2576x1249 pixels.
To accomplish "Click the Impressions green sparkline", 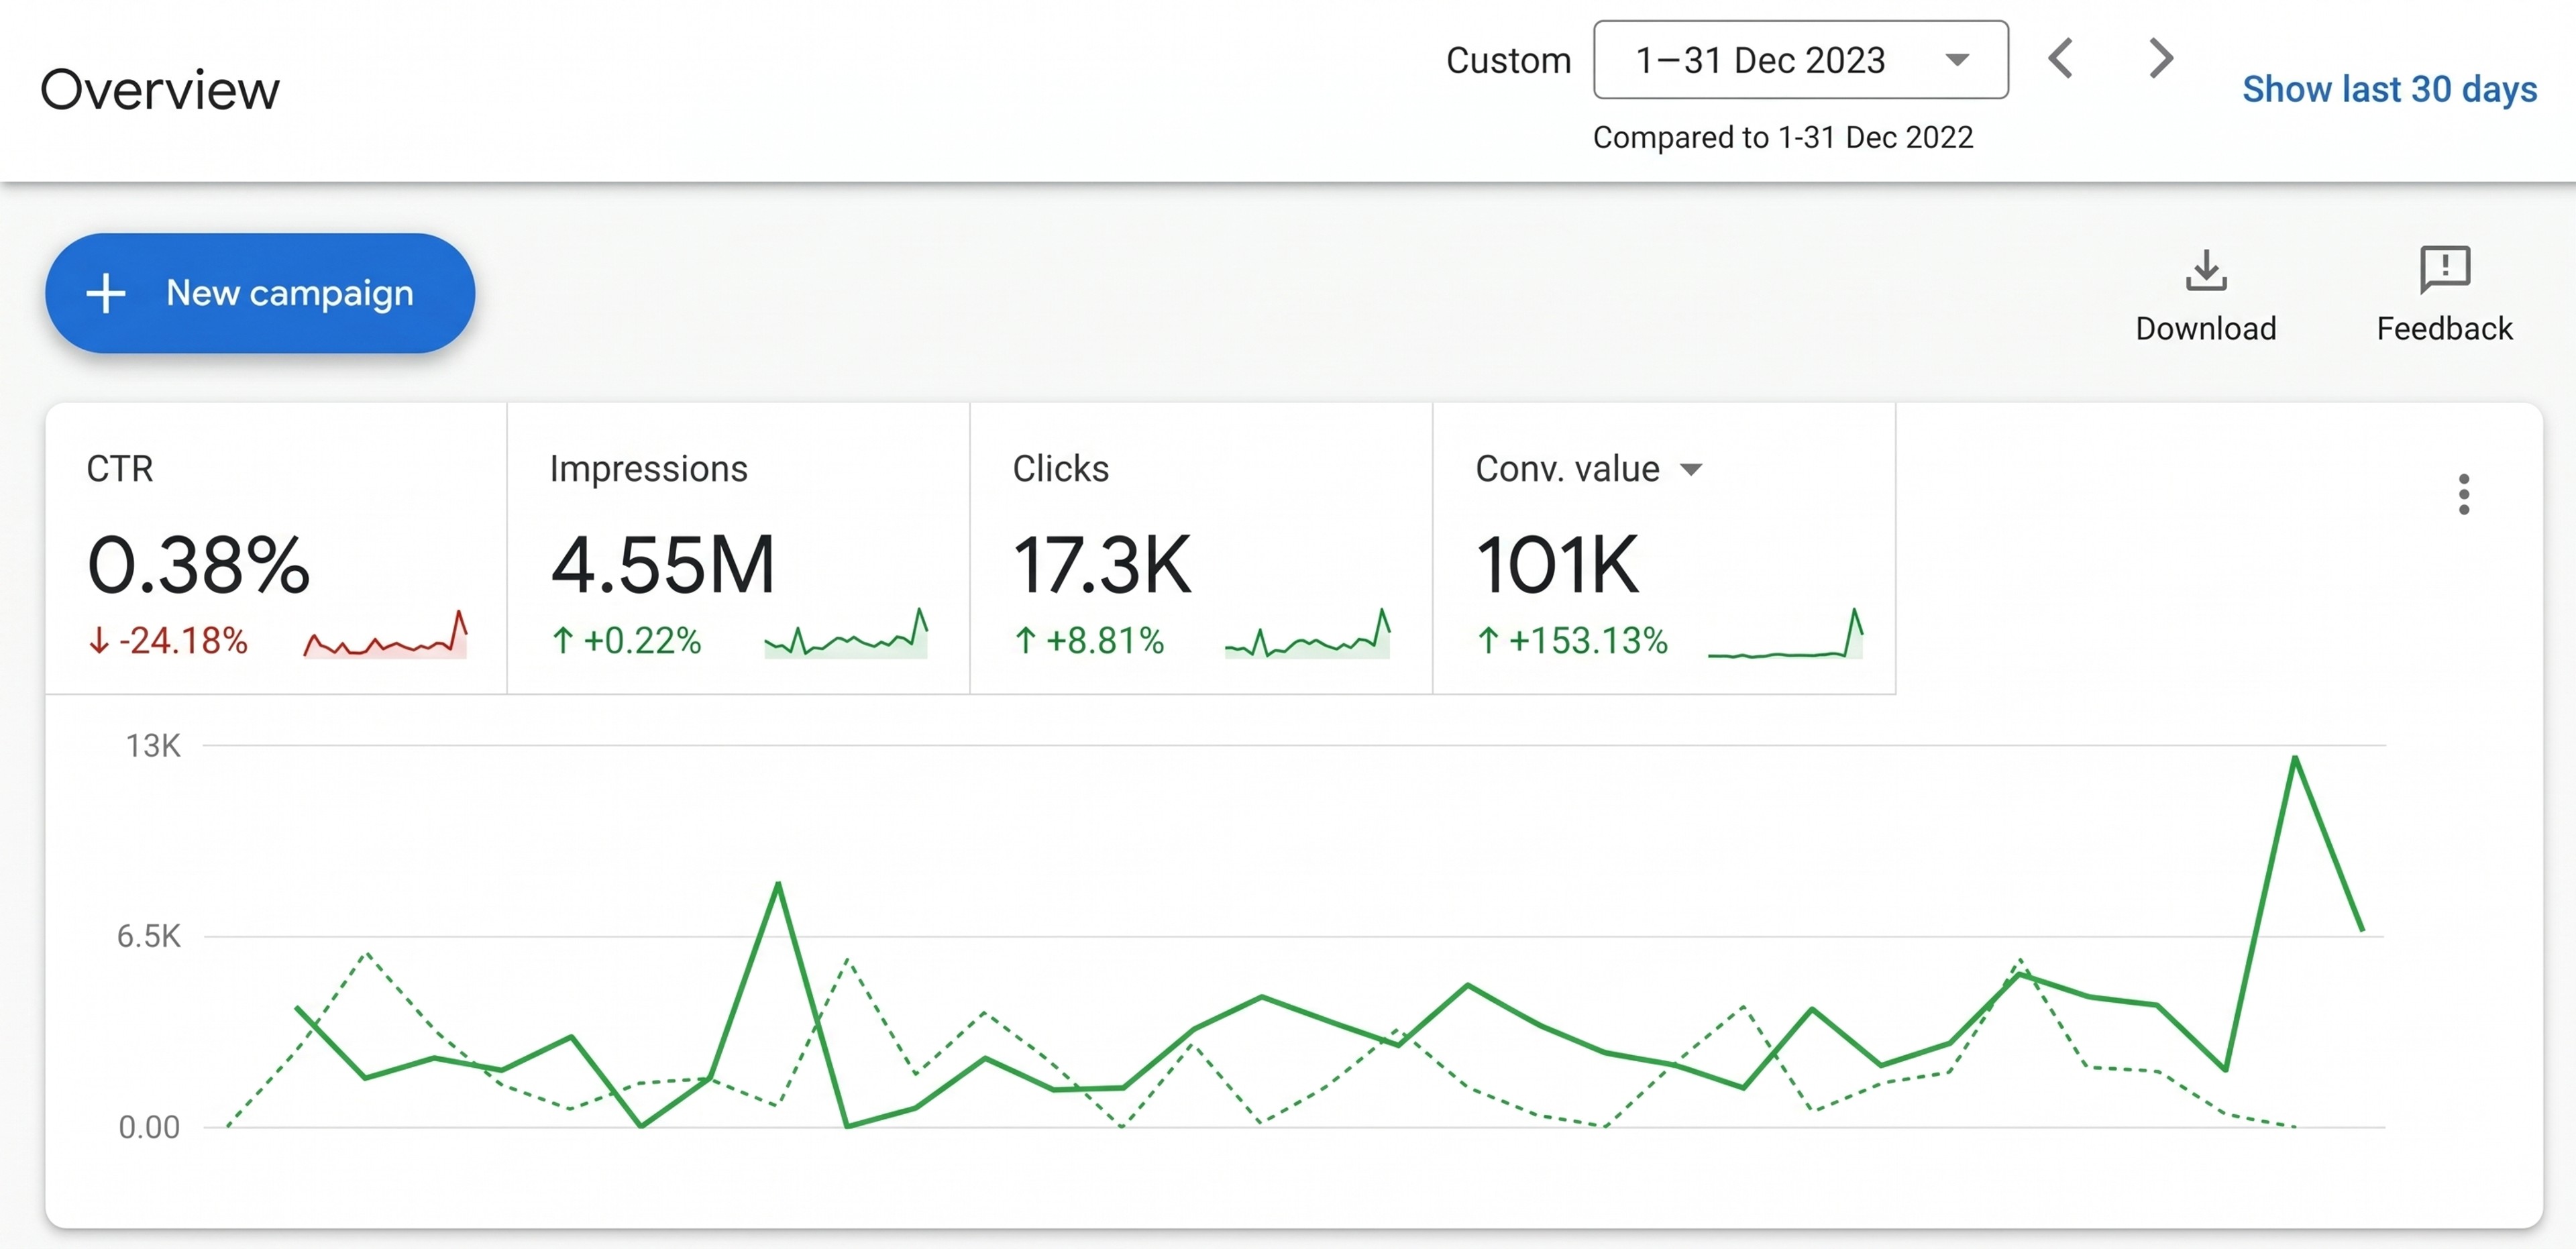I will 846,633.
